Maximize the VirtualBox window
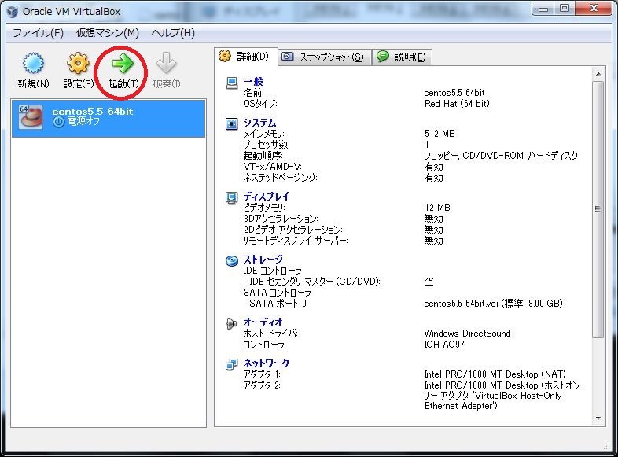 click(565, 9)
